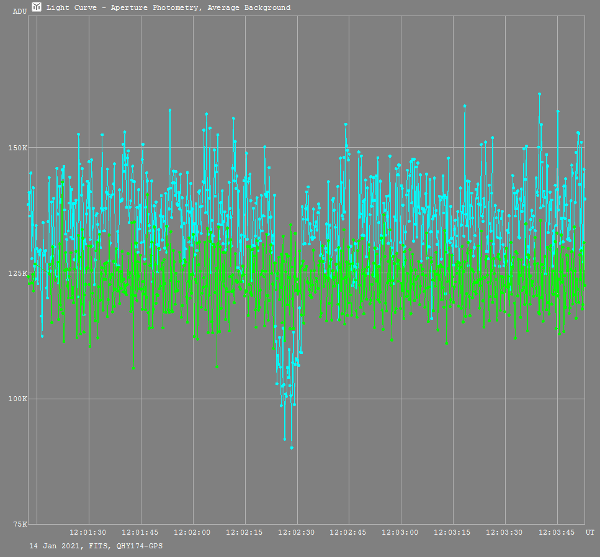Viewport: 600px width, 557px height.
Task: Select the '12:03:00' time axis label
Action: (x=400, y=533)
